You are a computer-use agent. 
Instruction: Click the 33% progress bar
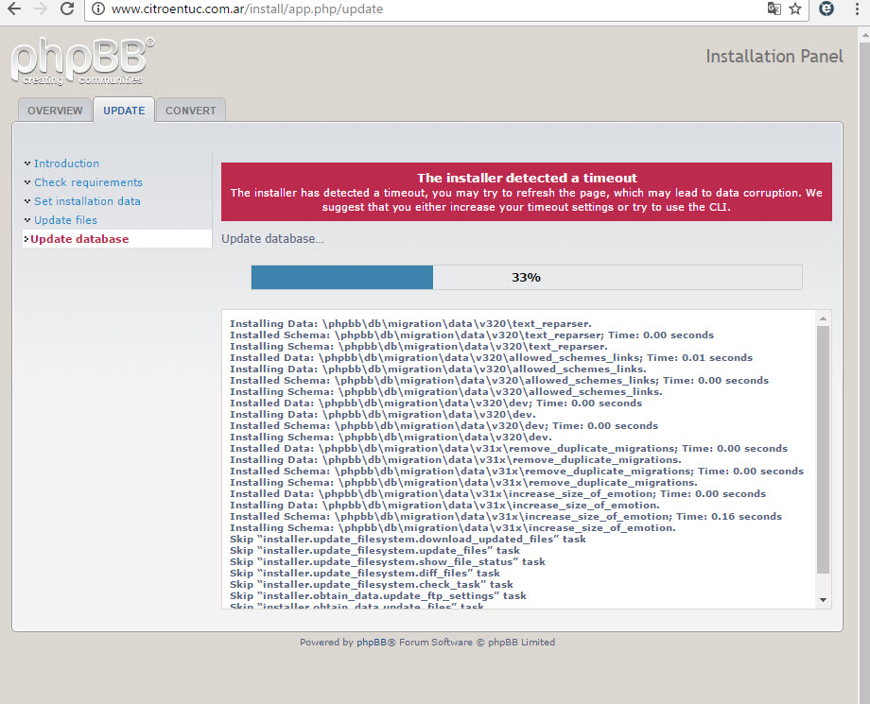(x=526, y=277)
